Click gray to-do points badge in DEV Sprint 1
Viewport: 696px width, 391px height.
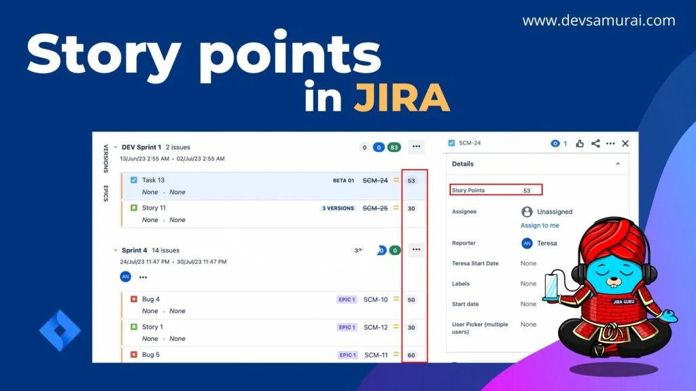pyautogui.click(x=364, y=147)
